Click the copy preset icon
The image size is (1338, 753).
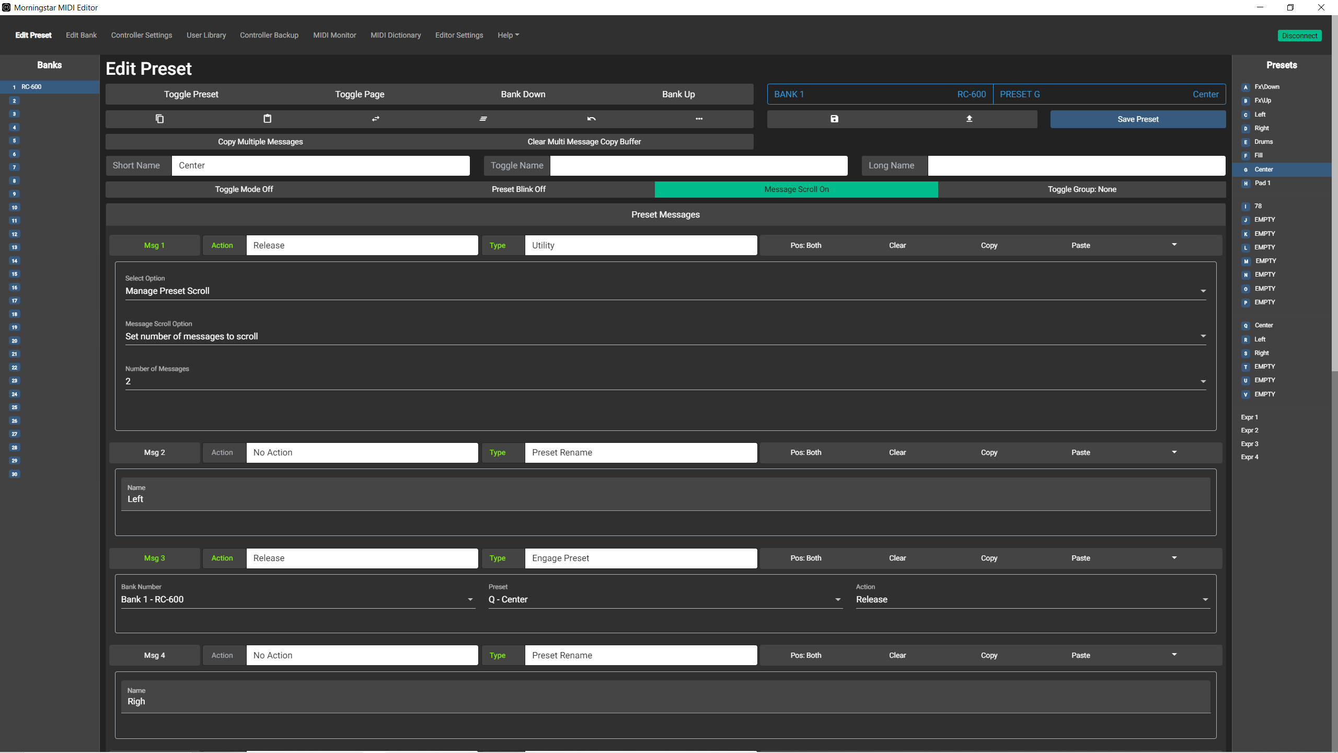(x=159, y=119)
